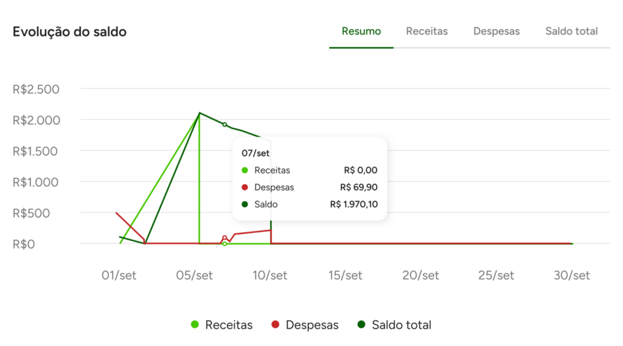
Task: Click the Evolução do saldo title
Action: [x=69, y=32]
